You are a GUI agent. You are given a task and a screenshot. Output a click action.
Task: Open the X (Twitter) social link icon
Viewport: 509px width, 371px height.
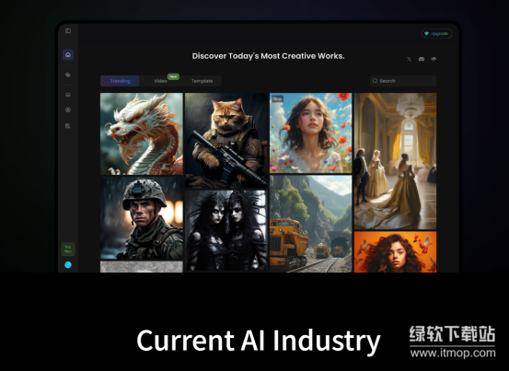(x=409, y=59)
